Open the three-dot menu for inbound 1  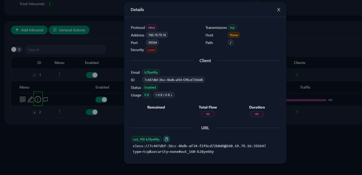click(x=59, y=75)
